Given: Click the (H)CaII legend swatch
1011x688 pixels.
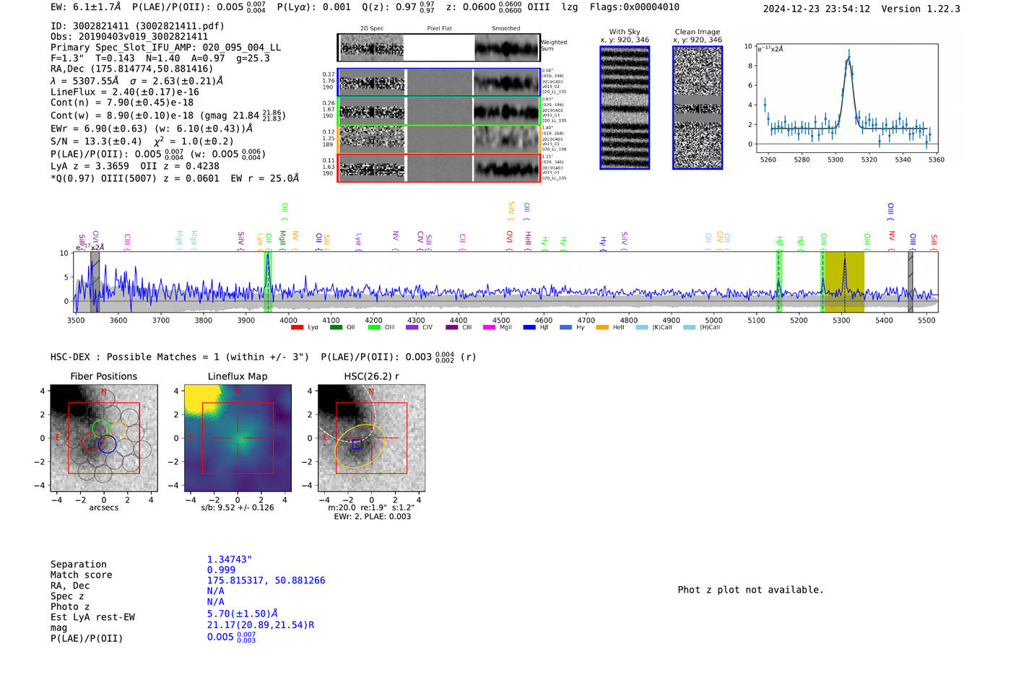Looking at the screenshot, I should [689, 328].
